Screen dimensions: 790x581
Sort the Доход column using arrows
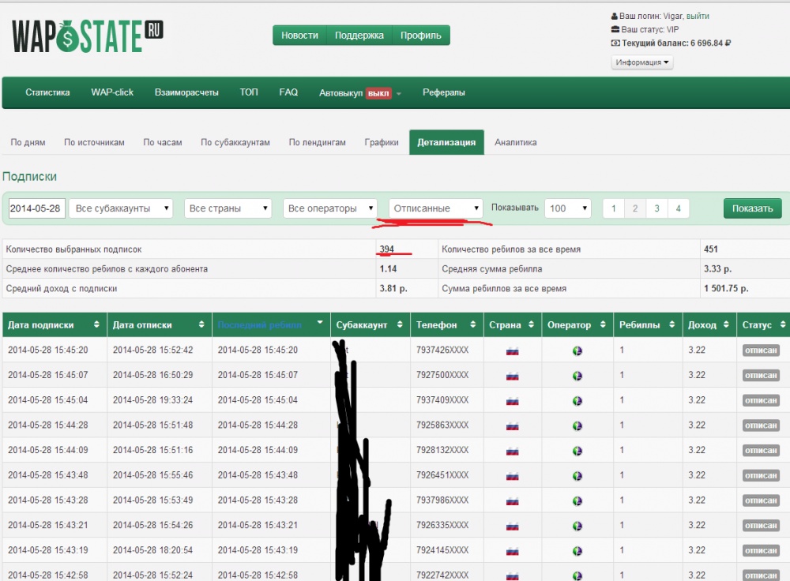(726, 324)
